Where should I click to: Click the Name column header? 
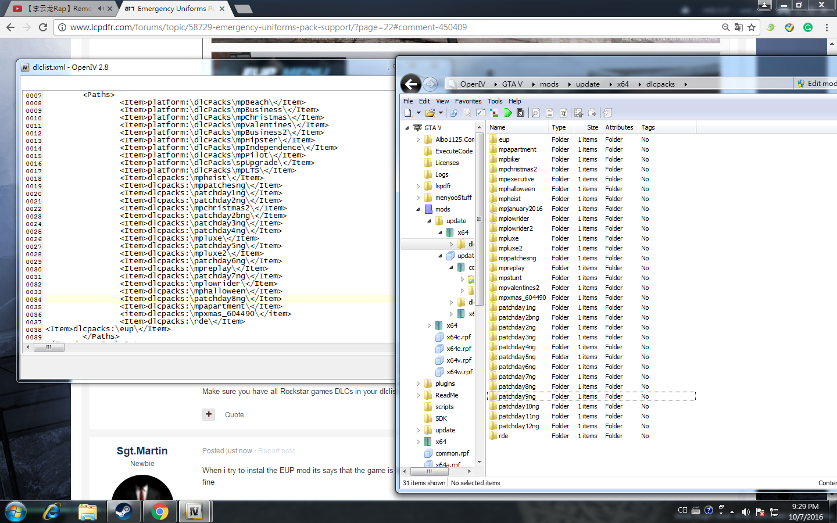click(518, 127)
